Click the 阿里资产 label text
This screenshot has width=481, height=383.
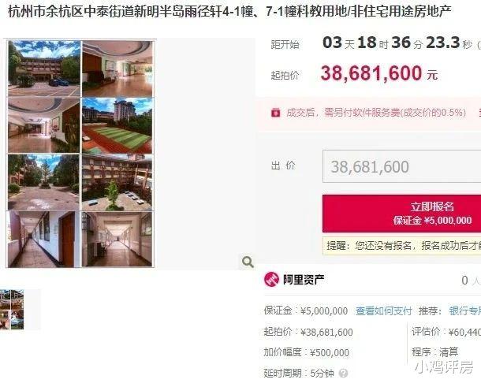[304, 280]
